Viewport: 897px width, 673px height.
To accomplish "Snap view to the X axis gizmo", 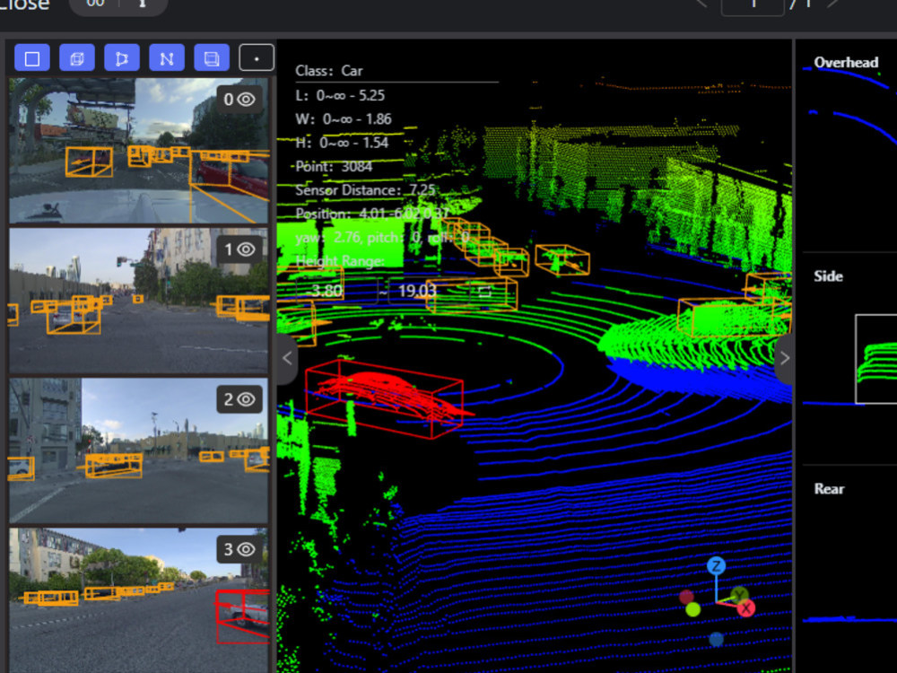I will pyautogui.click(x=746, y=608).
